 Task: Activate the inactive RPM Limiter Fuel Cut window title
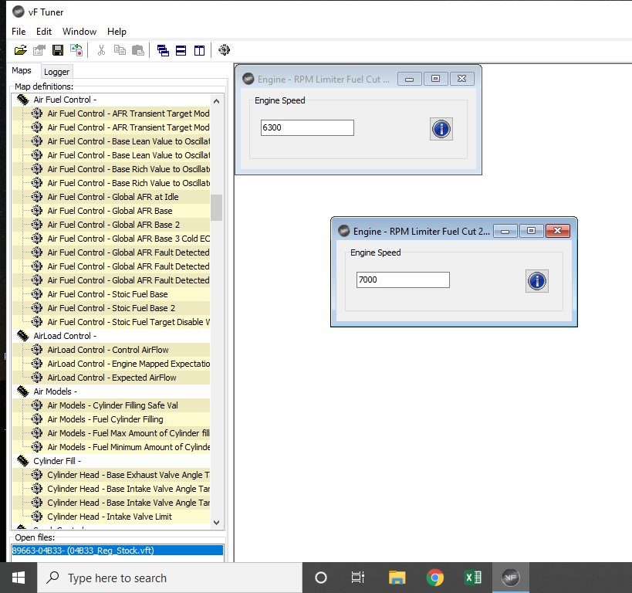click(323, 80)
